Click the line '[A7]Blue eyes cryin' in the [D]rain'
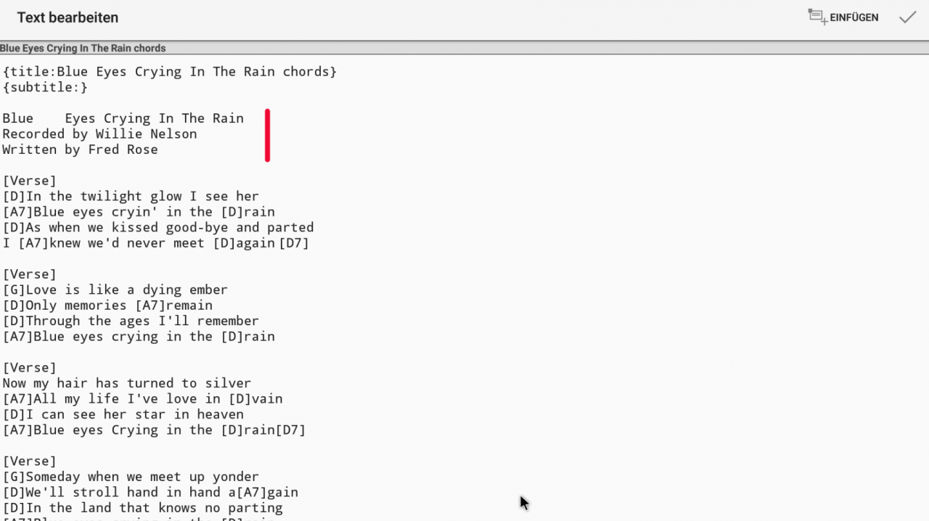The image size is (929, 521). [139, 212]
